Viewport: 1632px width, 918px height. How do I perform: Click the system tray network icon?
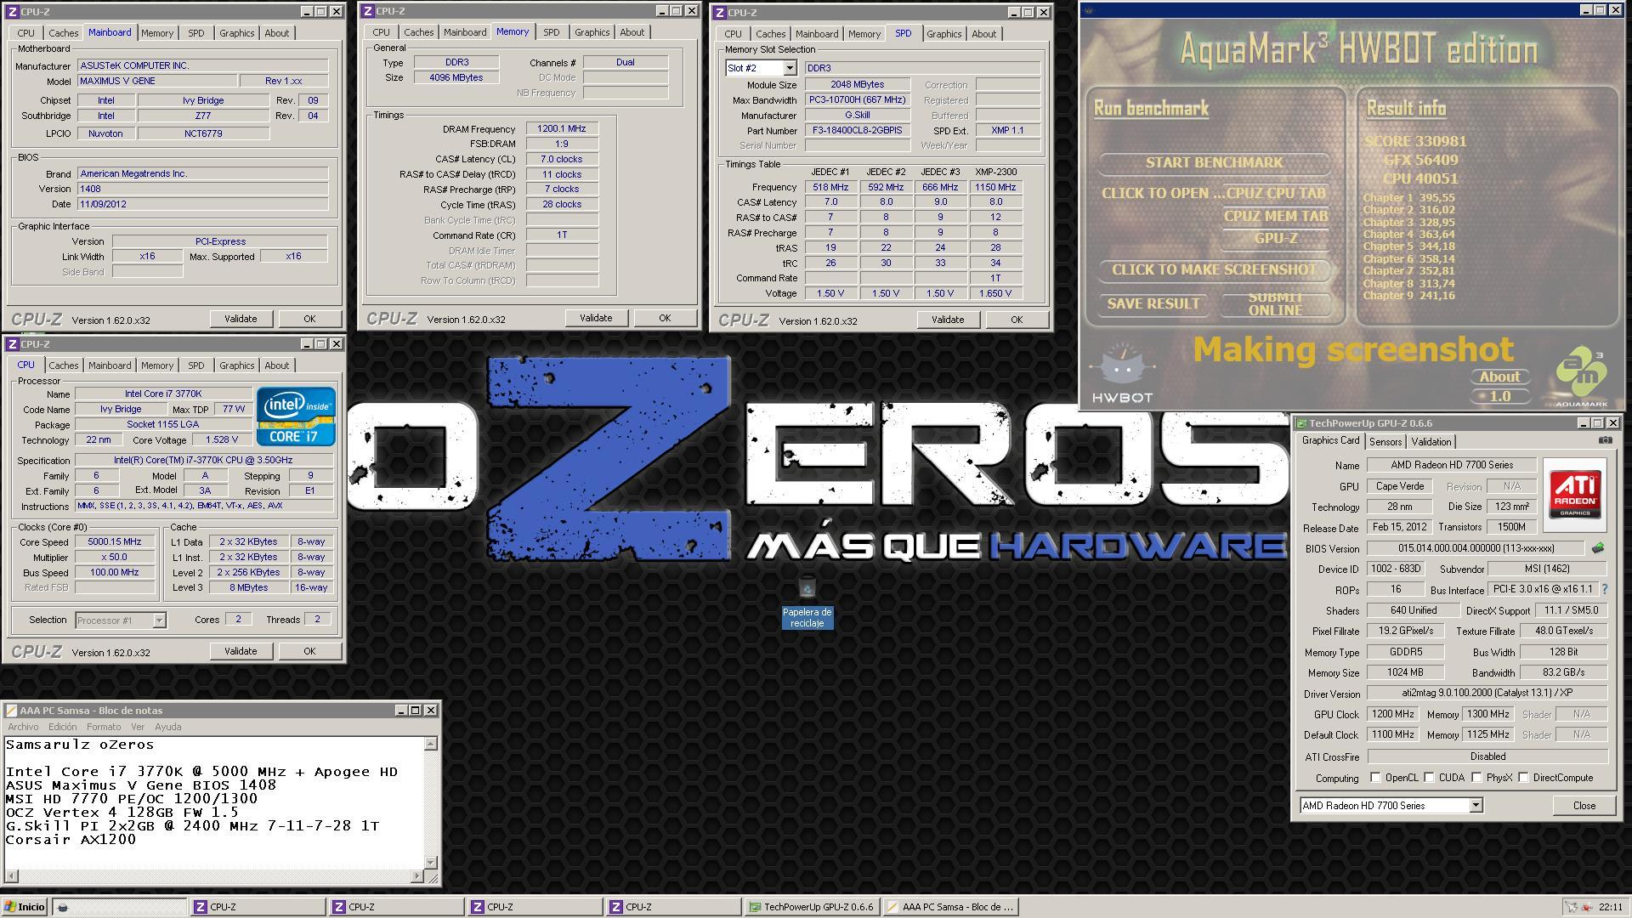tap(1572, 907)
